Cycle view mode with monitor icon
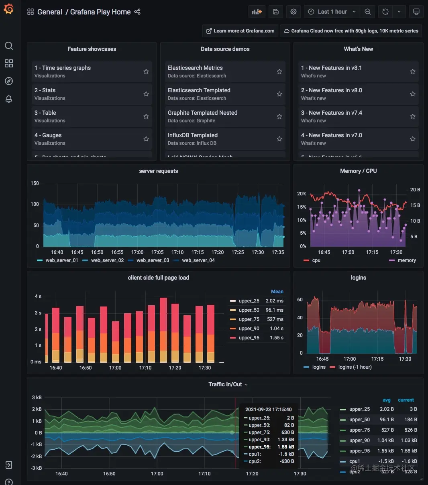The width and height of the screenshot is (428, 485). pos(416,12)
